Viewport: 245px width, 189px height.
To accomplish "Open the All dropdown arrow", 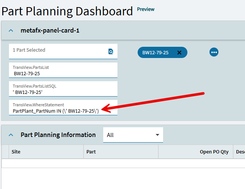I will 157,135.
